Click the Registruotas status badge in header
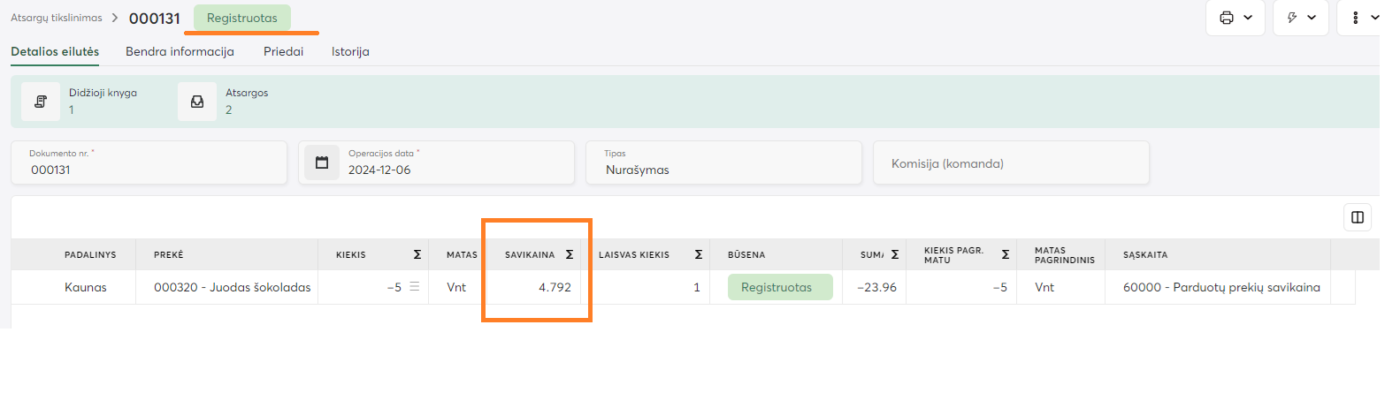The height and width of the screenshot is (408, 1400). 241,18
